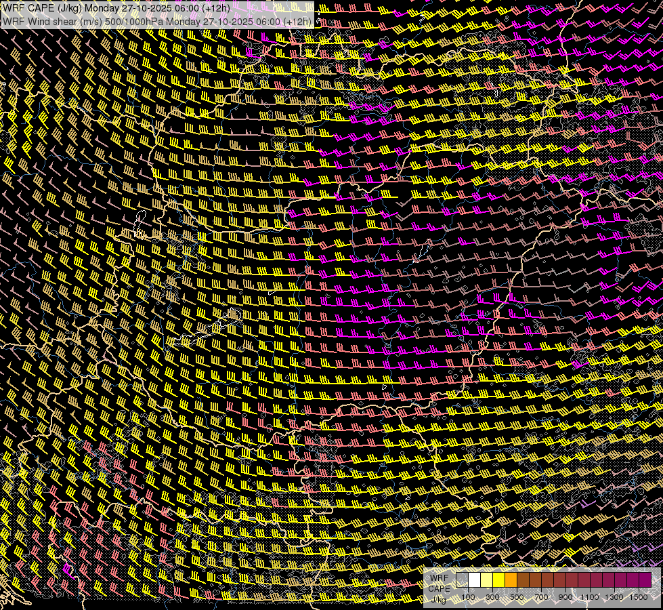The image size is (663, 610).
Task: Click the WRF CAPE title line at top
Action: click(115, 8)
